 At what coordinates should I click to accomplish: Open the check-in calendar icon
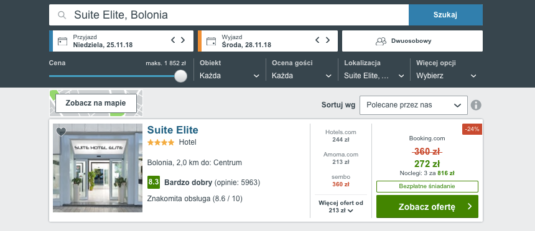click(62, 41)
